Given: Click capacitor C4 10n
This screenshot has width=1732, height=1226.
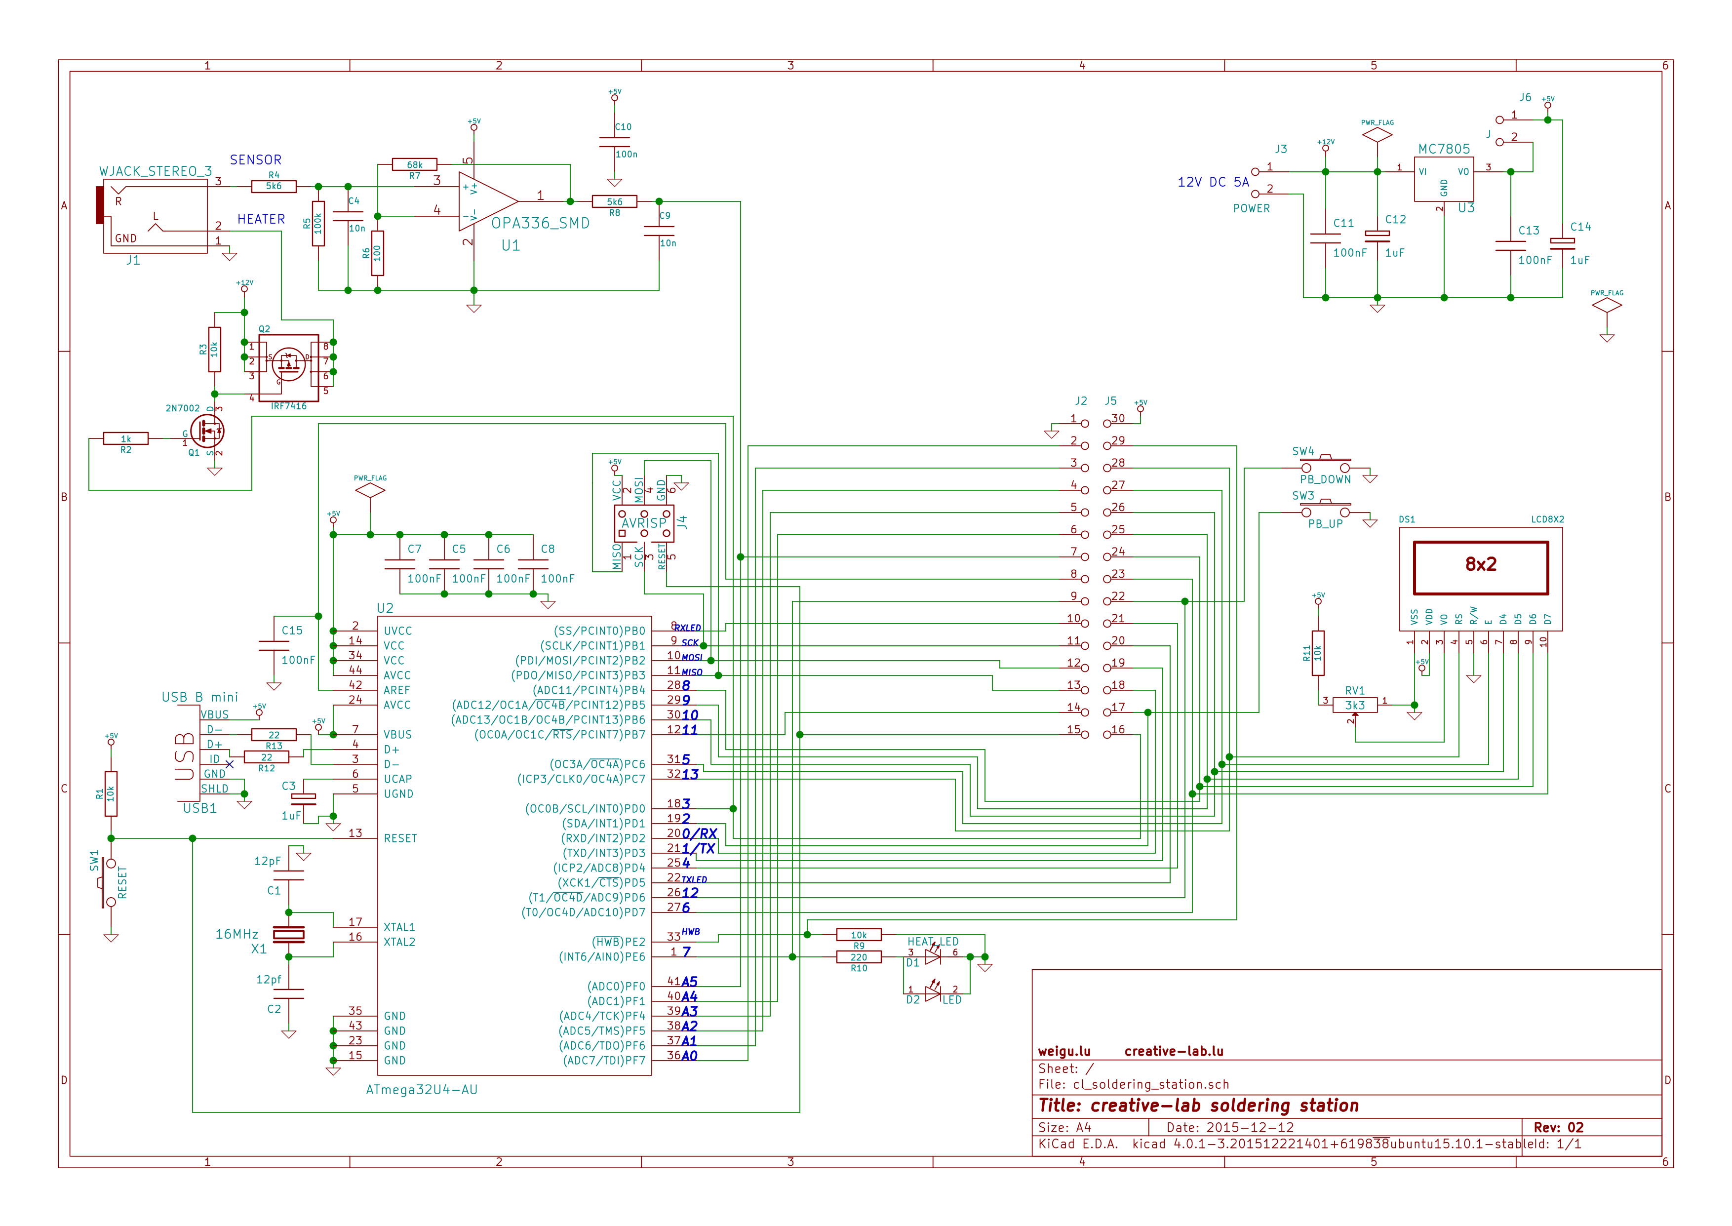Looking at the screenshot, I should click(348, 216).
